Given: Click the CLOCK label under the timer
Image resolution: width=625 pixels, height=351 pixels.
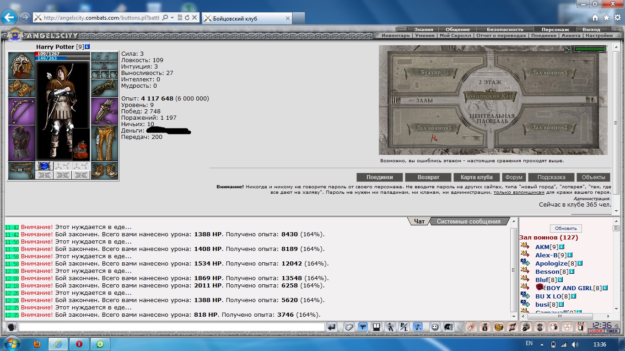Looking at the screenshot, I should coord(596,331).
